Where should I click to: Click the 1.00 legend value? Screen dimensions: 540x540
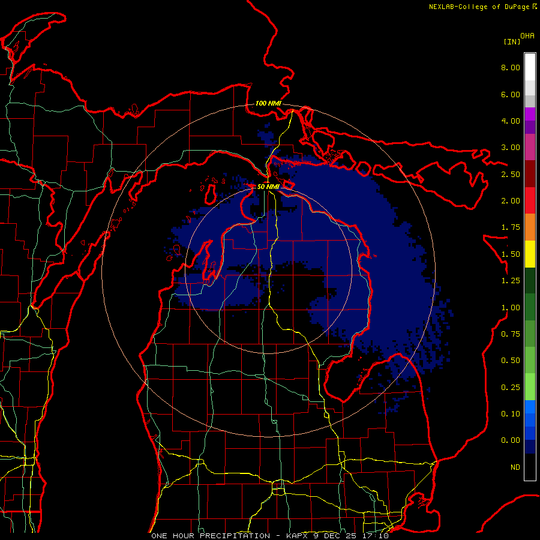pyautogui.click(x=511, y=308)
